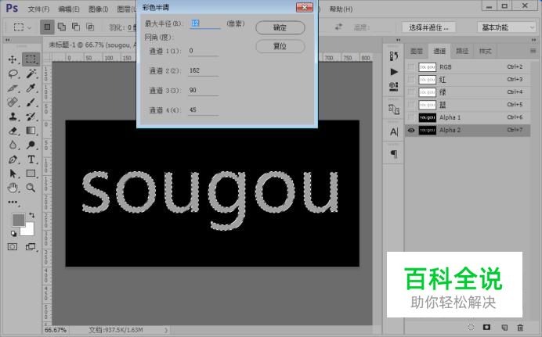542x337 pixels.
Task: Select the Brush tool
Action: pos(31,102)
